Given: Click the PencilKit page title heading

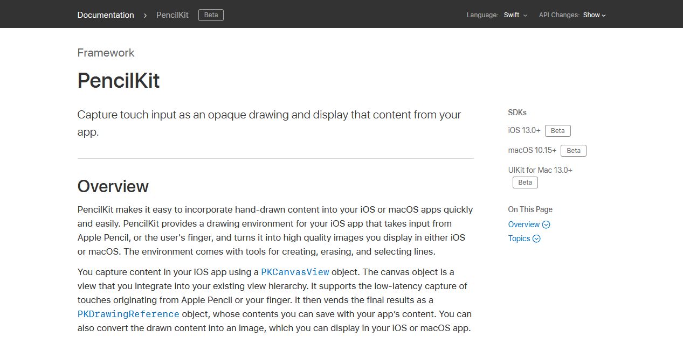Looking at the screenshot, I should click(119, 81).
